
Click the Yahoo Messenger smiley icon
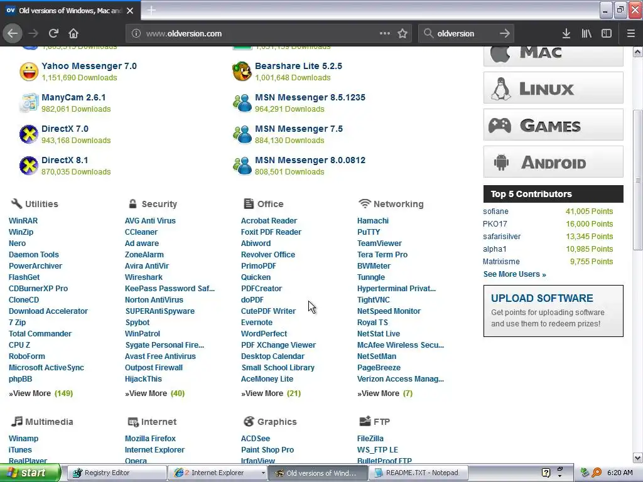29,72
